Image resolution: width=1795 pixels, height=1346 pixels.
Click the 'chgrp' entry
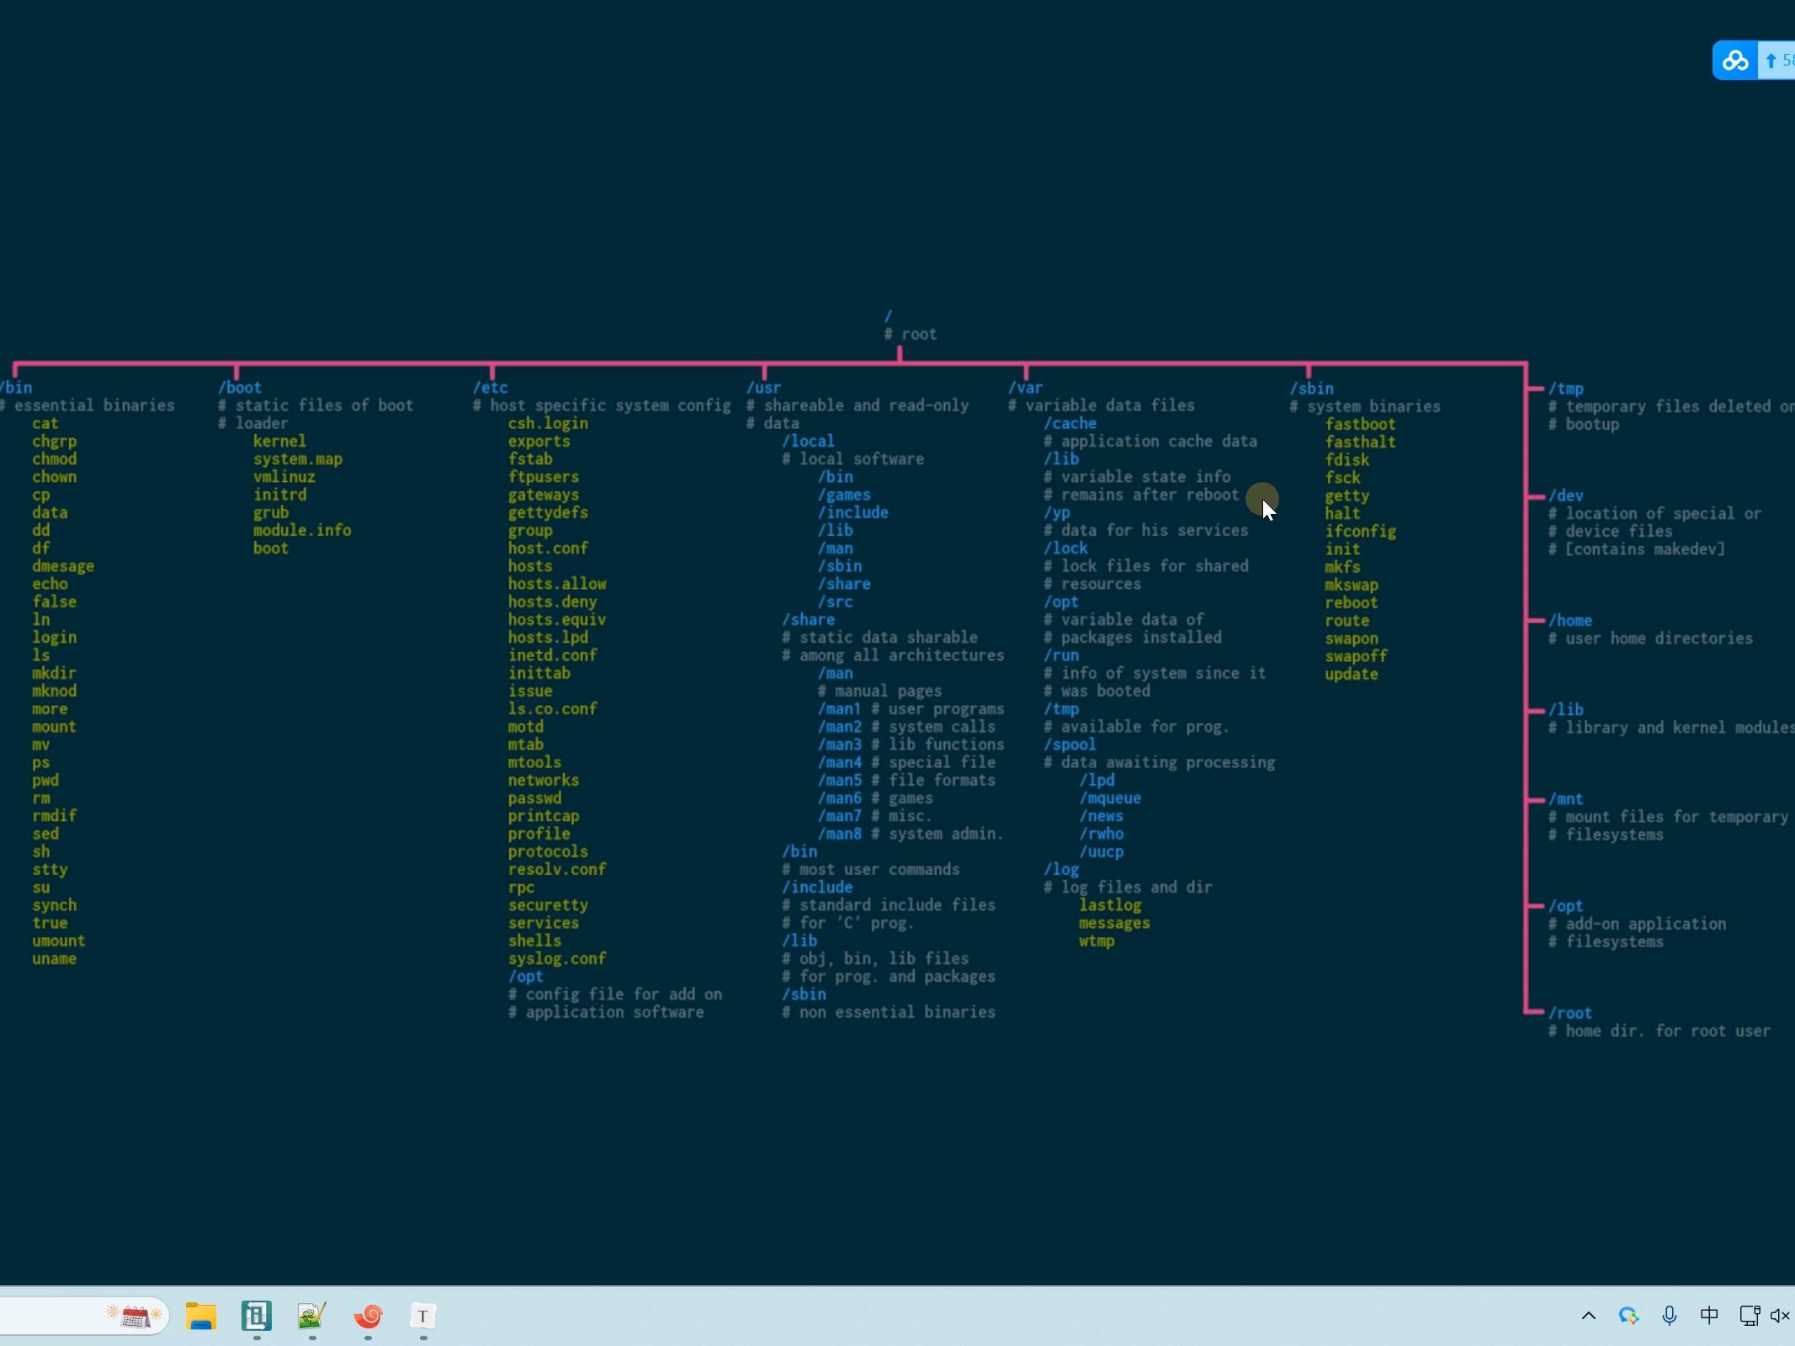55,442
